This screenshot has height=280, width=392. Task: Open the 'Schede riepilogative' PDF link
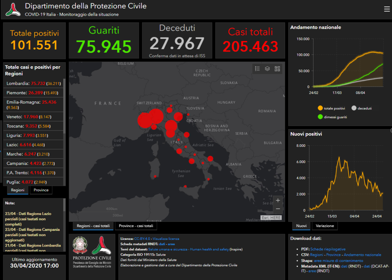point(328,249)
